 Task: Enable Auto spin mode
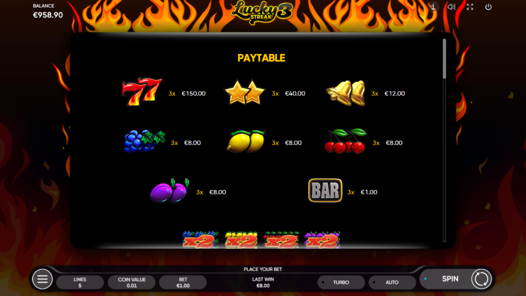pos(392,282)
